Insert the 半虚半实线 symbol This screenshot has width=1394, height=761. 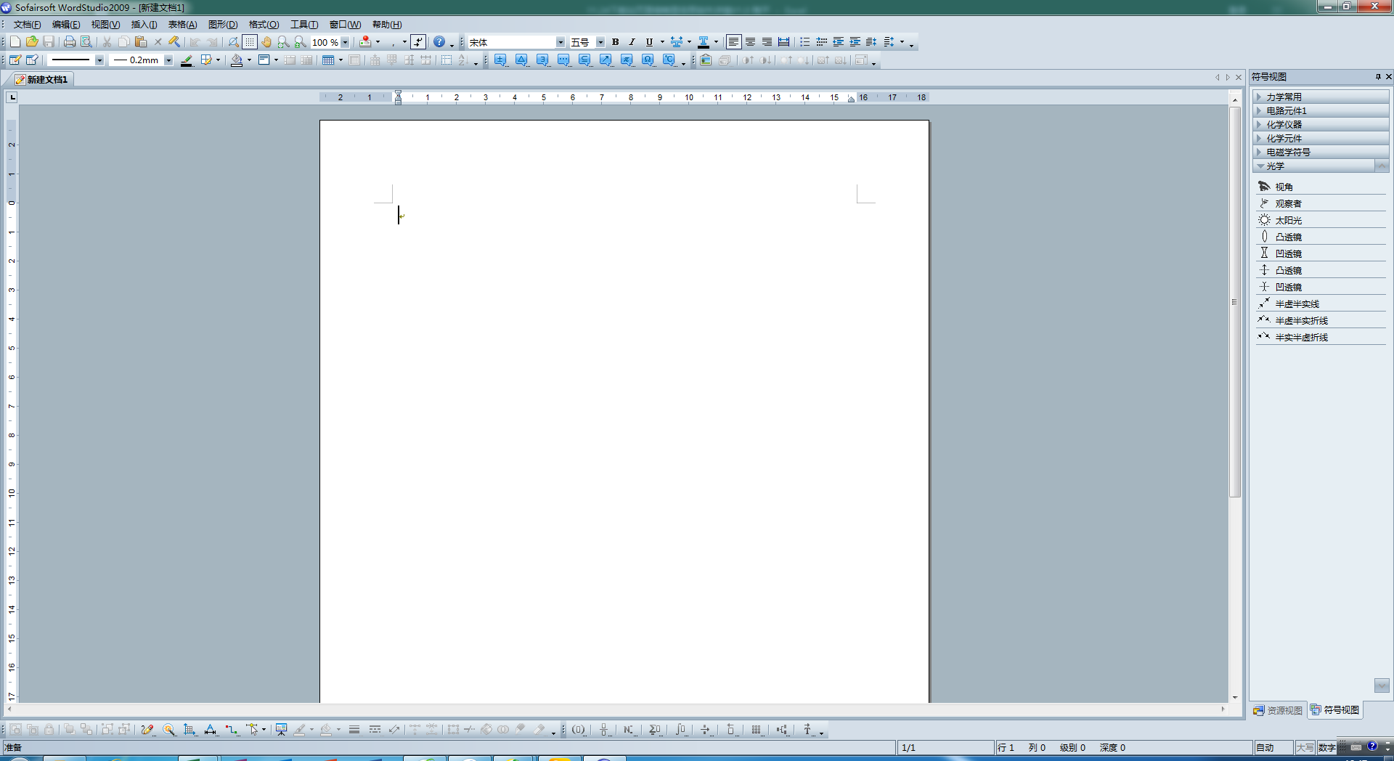[1321, 304]
